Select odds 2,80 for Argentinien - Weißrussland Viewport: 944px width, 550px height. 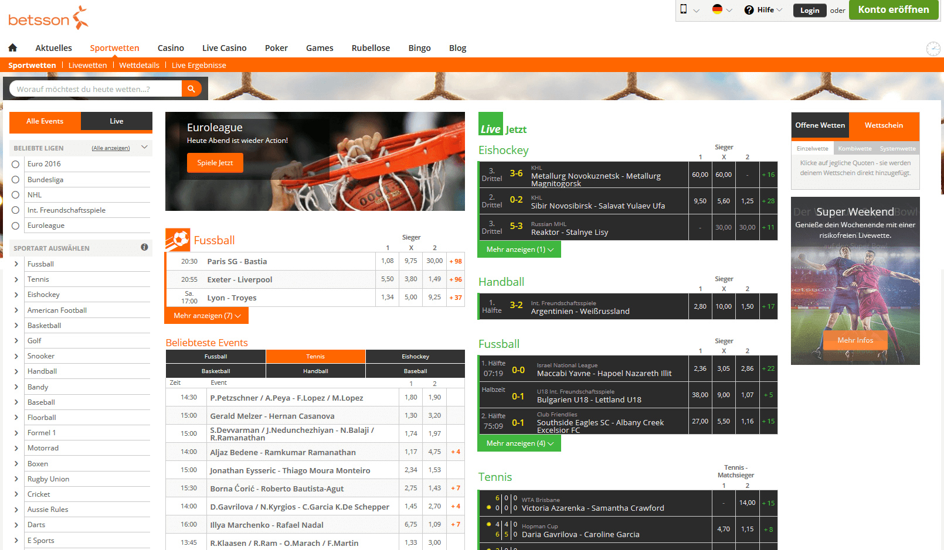tap(700, 306)
